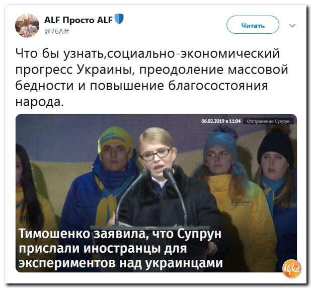The height and width of the screenshot is (289, 312).
Task: Open the ALF profile avatar picture
Action: tap(27, 26)
